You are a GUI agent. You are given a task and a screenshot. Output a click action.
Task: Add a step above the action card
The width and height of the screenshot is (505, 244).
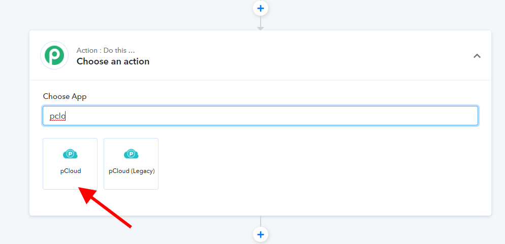[261, 8]
